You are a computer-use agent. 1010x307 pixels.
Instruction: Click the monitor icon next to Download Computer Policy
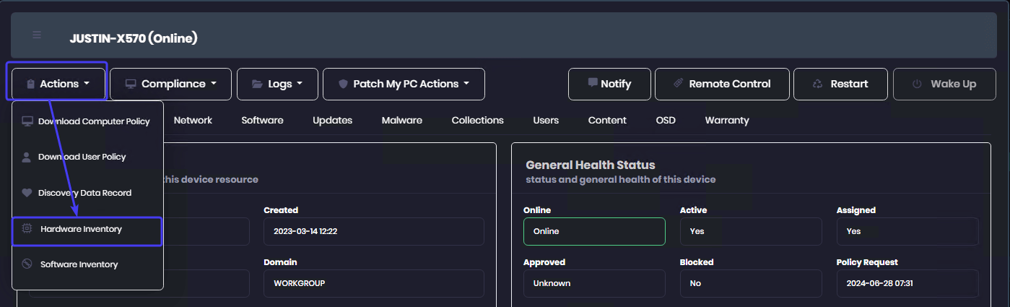[27, 121]
